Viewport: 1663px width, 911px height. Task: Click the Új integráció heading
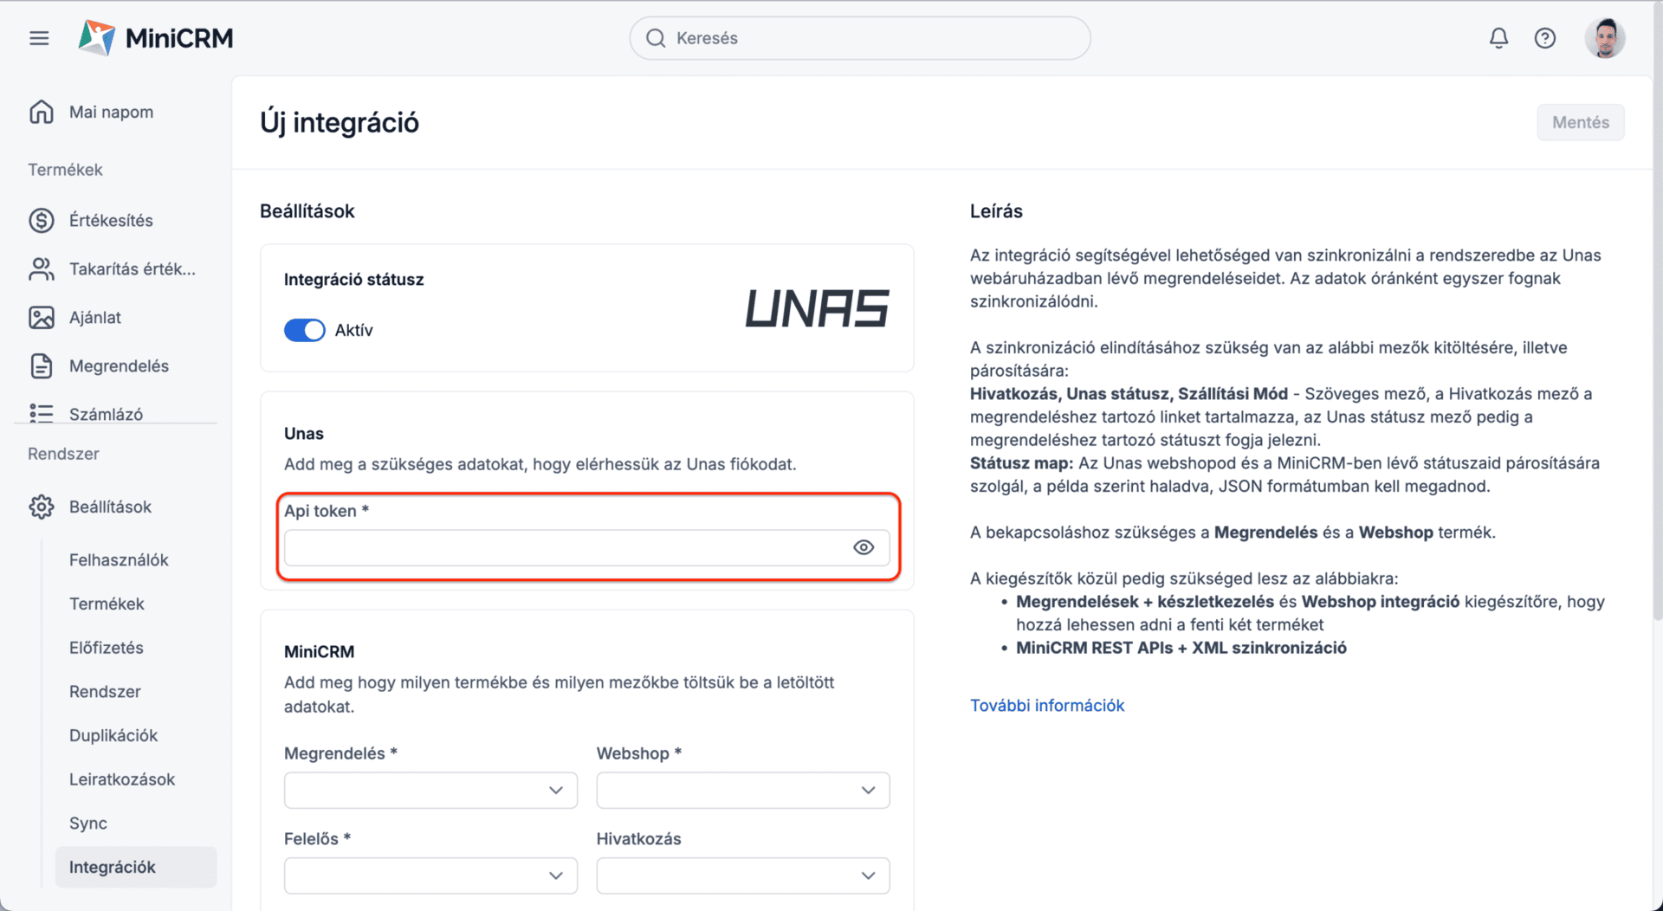tap(340, 122)
